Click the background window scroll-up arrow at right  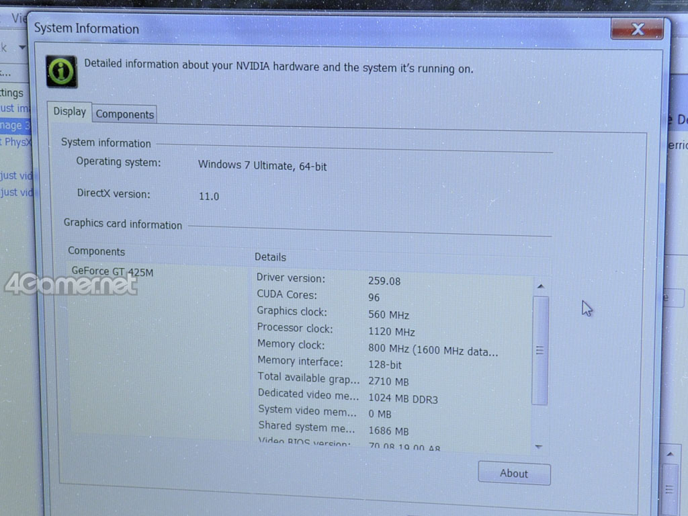click(x=670, y=454)
